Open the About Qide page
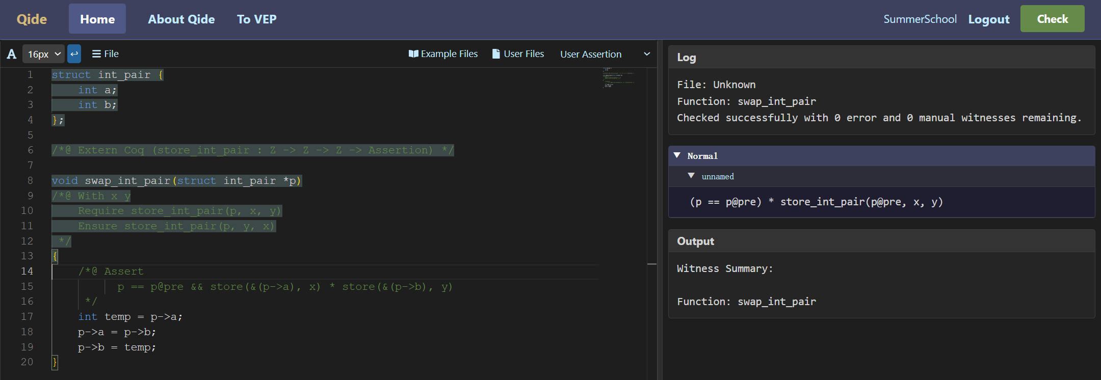The height and width of the screenshot is (380, 1101). (x=181, y=19)
